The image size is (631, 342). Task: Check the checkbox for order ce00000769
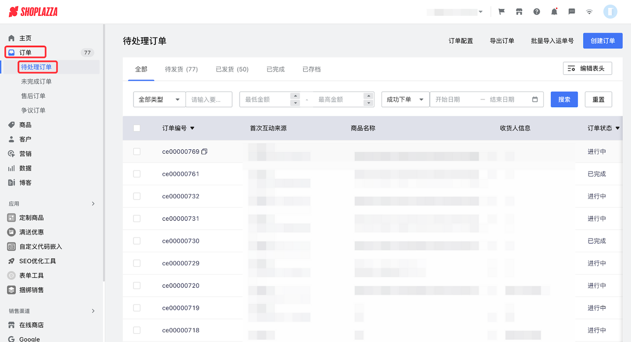pos(137,151)
